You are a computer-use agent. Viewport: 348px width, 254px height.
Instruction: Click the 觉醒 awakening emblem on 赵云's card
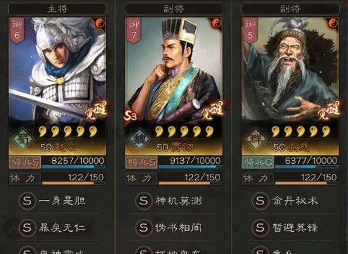(96, 110)
